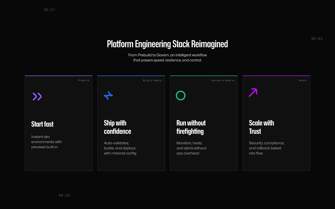
Task: Expand the Ship with confidence card details
Action: [131, 123]
